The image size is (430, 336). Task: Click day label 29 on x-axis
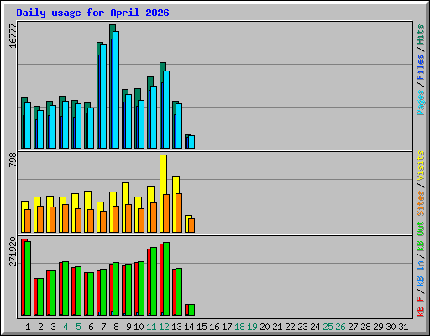(x=378, y=327)
